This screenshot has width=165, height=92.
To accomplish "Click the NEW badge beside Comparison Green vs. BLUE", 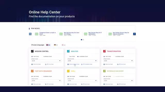I will [37, 34].
